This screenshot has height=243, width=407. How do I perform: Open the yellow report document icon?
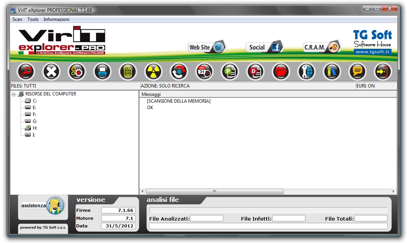point(128,71)
